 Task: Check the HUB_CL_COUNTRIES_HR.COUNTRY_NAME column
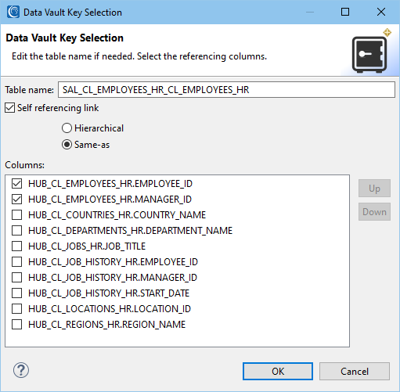pyautogui.click(x=16, y=215)
